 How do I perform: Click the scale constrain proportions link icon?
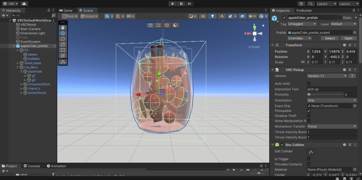303,62
